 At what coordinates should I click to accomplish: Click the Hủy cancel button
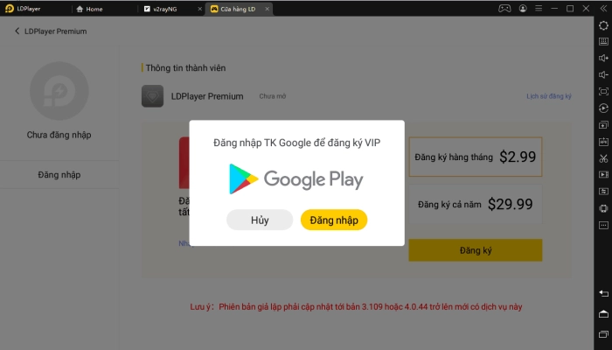pyautogui.click(x=260, y=220)
